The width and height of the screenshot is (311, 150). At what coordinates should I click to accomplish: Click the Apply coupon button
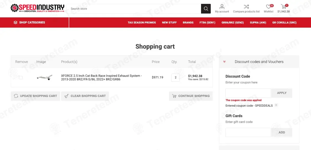click(282, 93)
